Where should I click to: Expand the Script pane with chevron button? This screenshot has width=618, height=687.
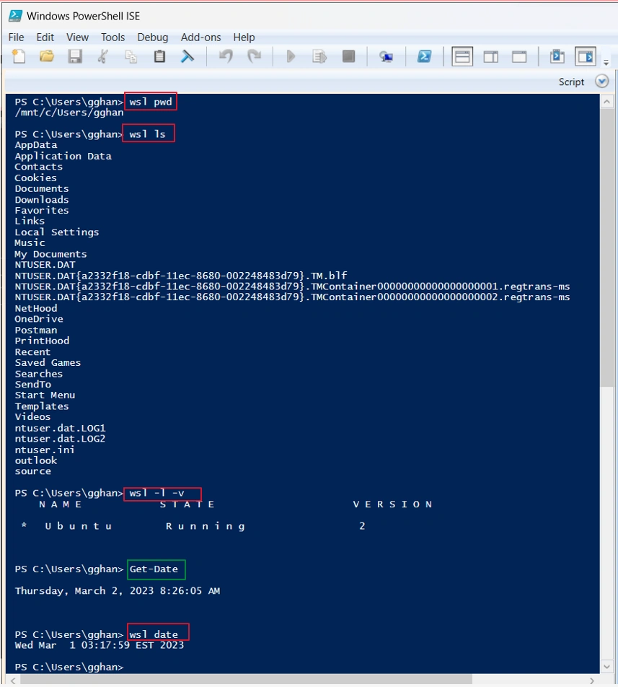(602, 82)
